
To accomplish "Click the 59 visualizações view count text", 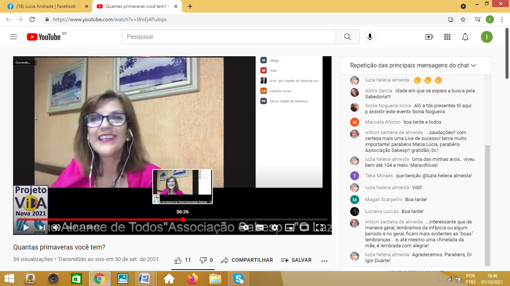I will click(33, 259).
